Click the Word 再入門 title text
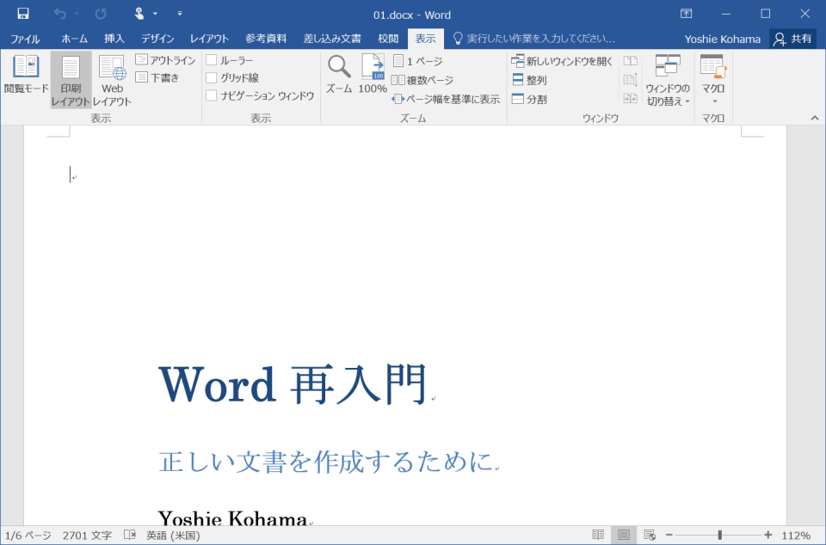Image resolution: width=826 pixels, height=545 pixels. tap(293, 384)
